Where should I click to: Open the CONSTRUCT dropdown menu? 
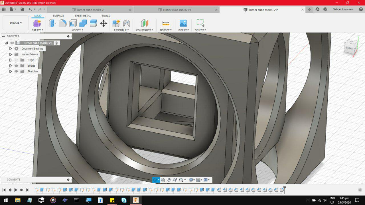pyautogui.click(x=145, y=30)
